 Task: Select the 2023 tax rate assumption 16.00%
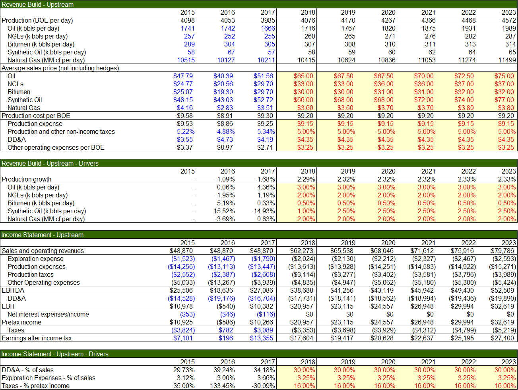click(505, 386)
